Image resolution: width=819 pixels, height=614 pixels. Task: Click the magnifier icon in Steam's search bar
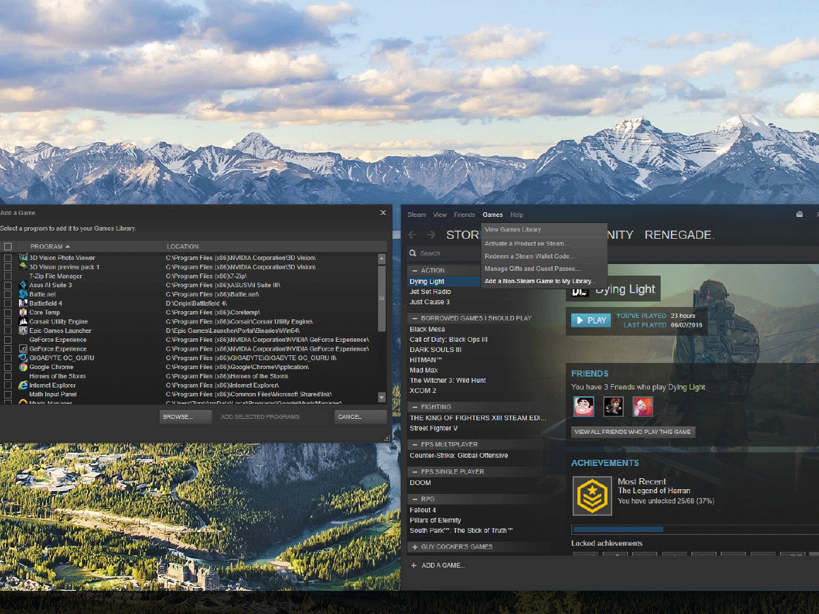(414, 253)
